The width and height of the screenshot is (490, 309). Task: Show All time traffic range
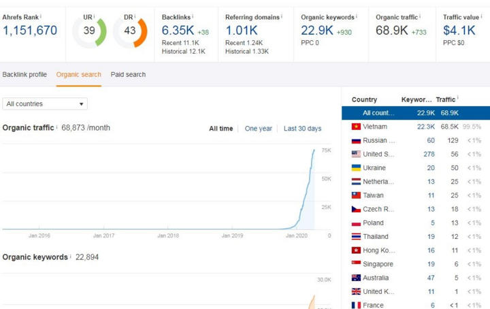pos(221,129)
